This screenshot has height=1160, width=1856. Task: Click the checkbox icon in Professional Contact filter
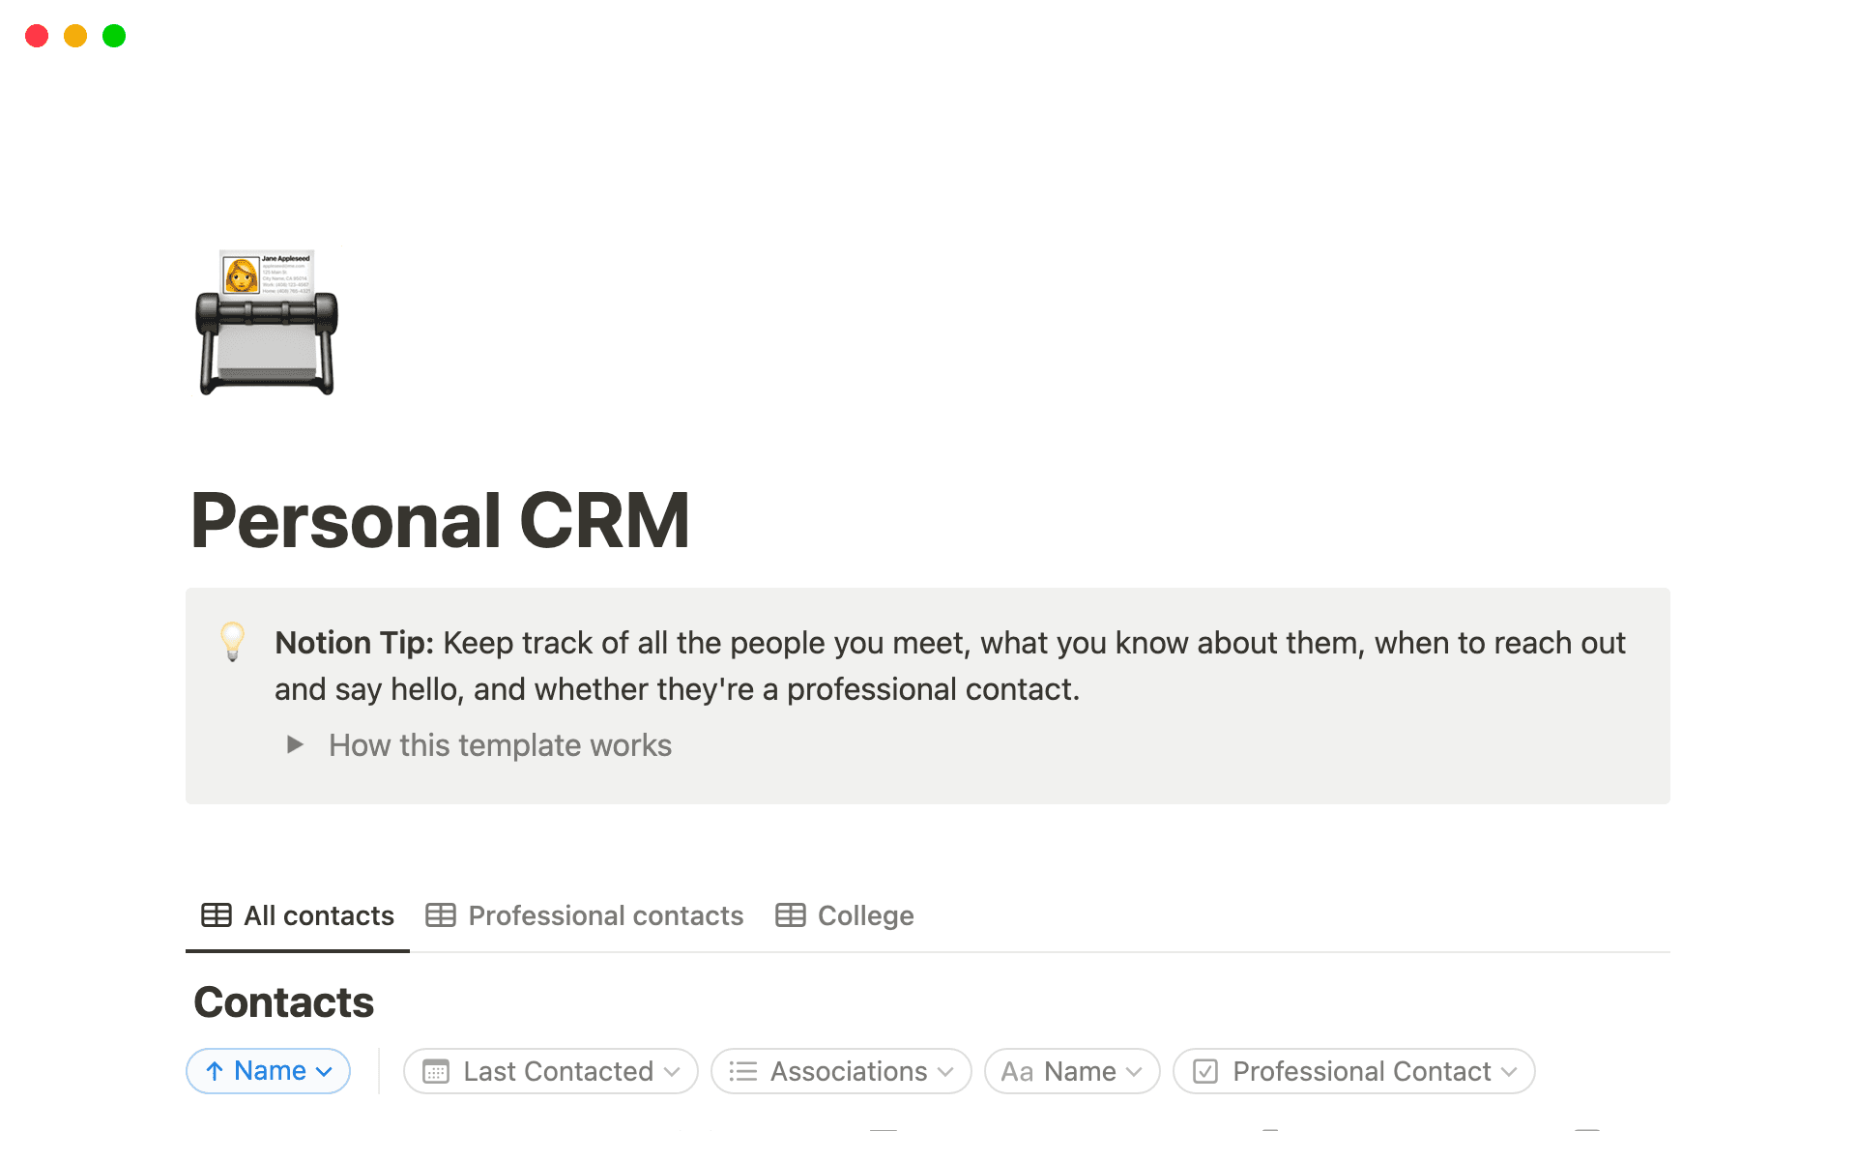coord(1204,1071)
